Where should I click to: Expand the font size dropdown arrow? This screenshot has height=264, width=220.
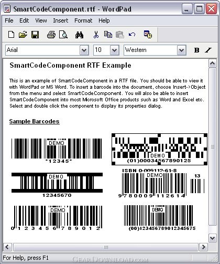click(x=114, y=50)
